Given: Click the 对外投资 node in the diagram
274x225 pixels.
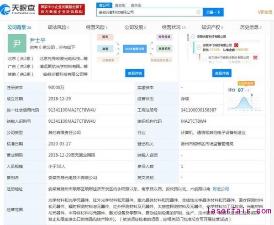Looking at the screenshot, I should click(x=163, y=36).
